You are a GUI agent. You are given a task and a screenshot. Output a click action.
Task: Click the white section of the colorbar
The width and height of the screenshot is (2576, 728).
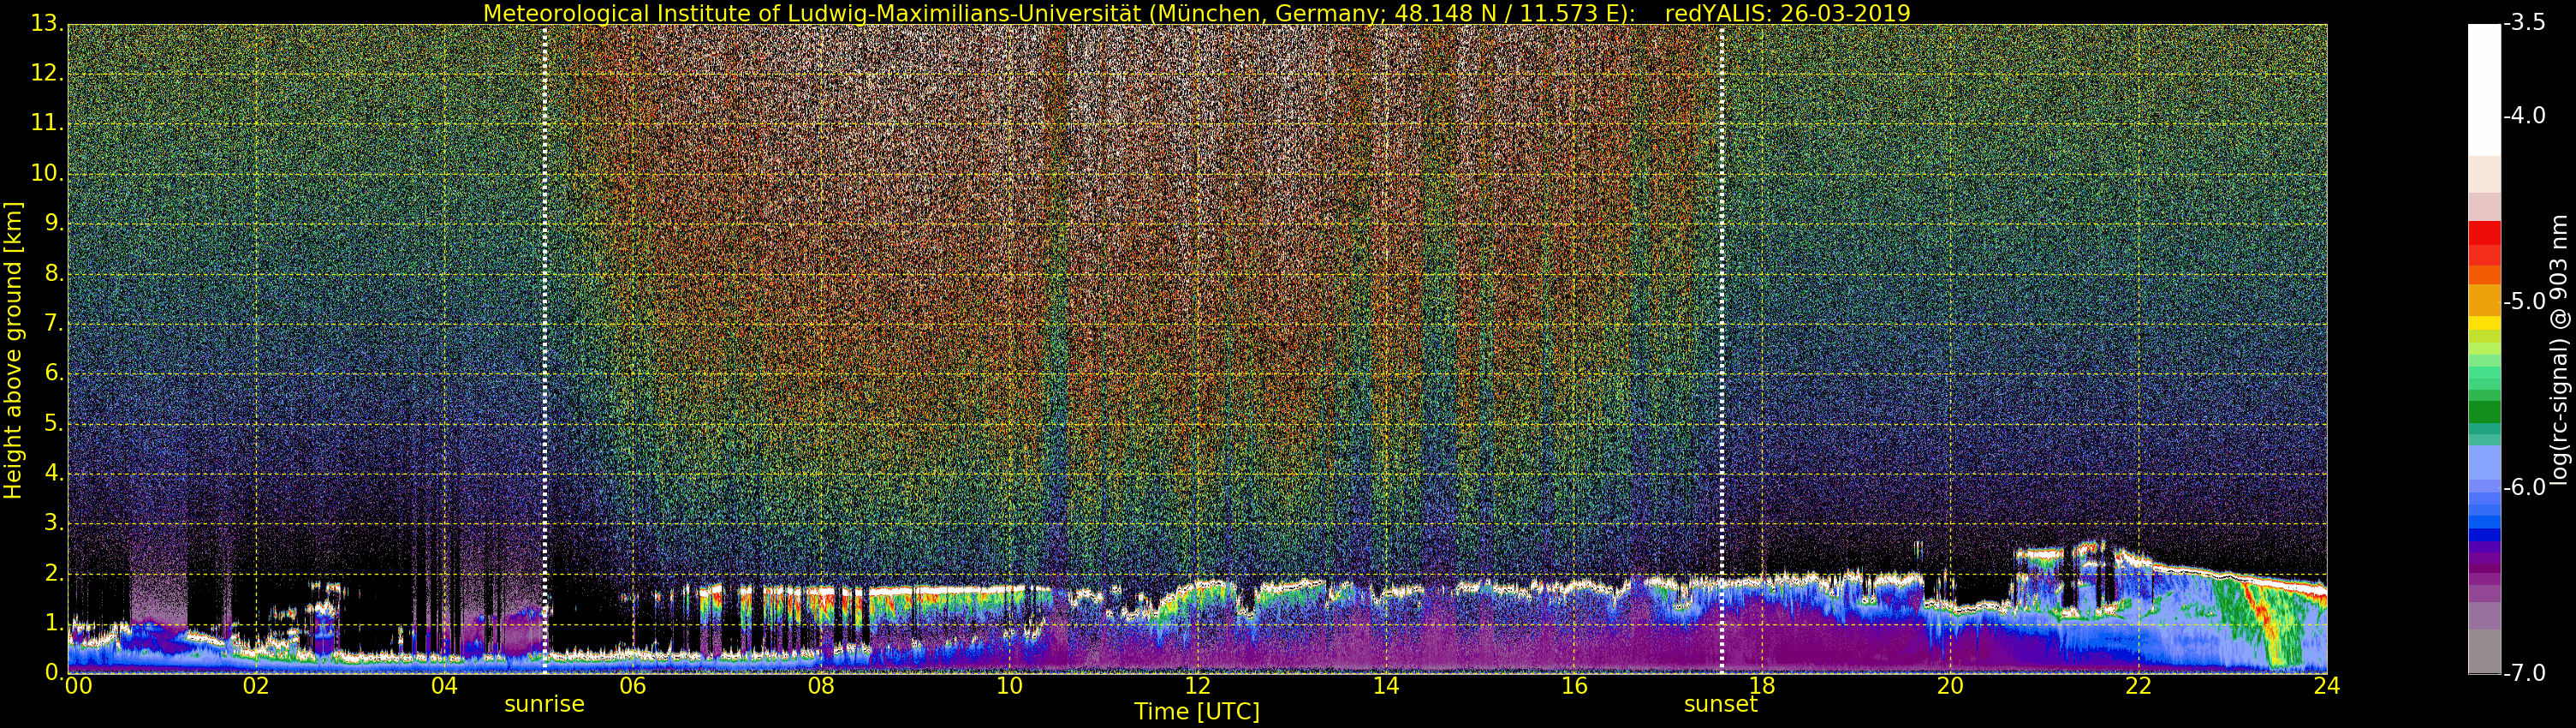(2484, 90)
